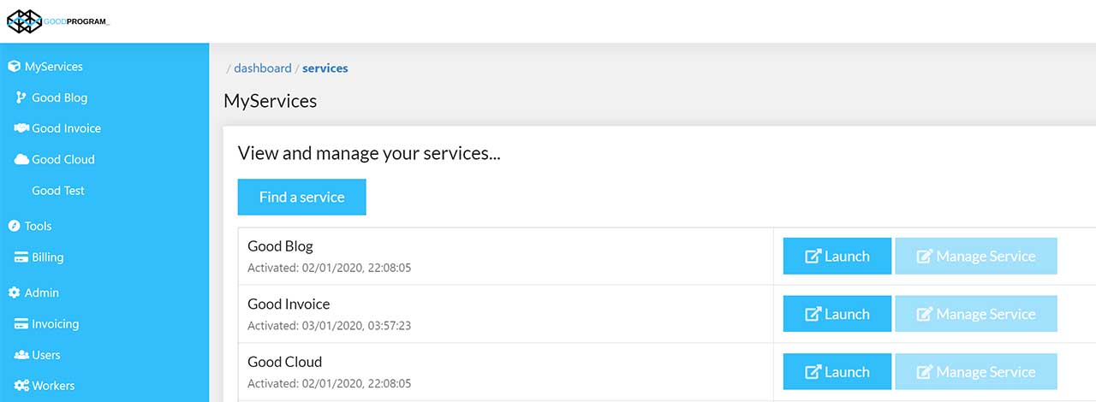
Task: Click the Good Cloud cloud icon
Action: (x=21, y=159)
